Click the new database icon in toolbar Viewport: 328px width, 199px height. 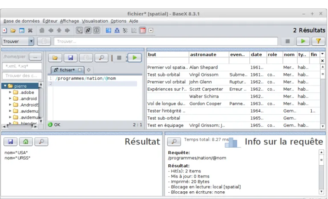(5, 30)
